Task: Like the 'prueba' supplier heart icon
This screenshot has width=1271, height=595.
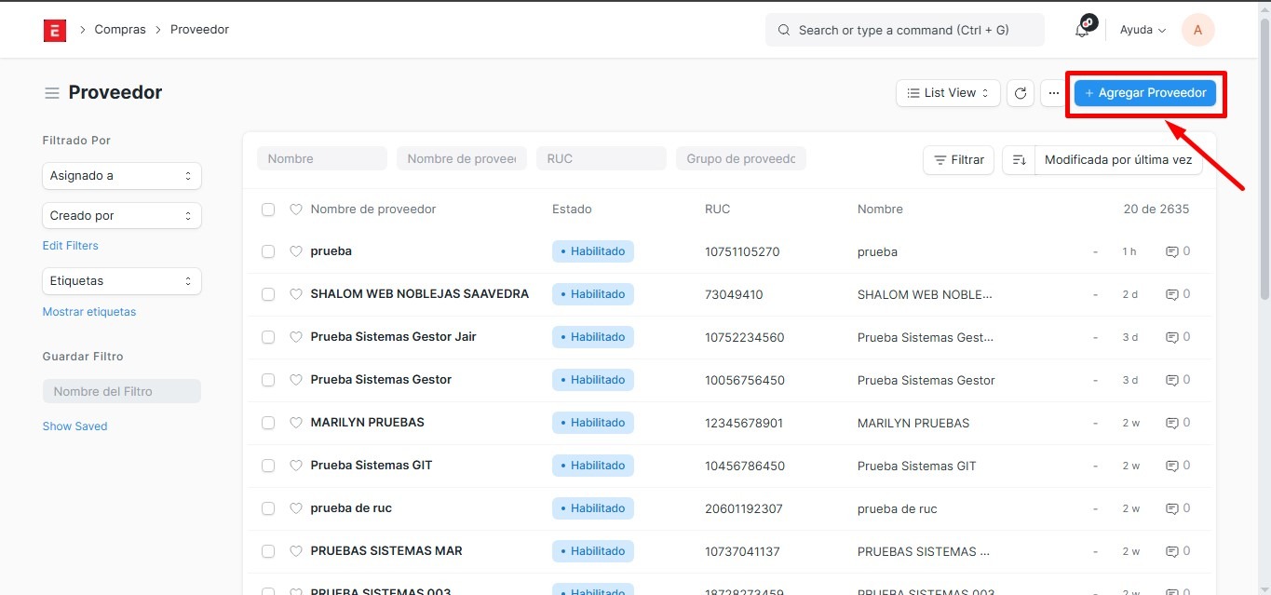Action: coord(296,251)
